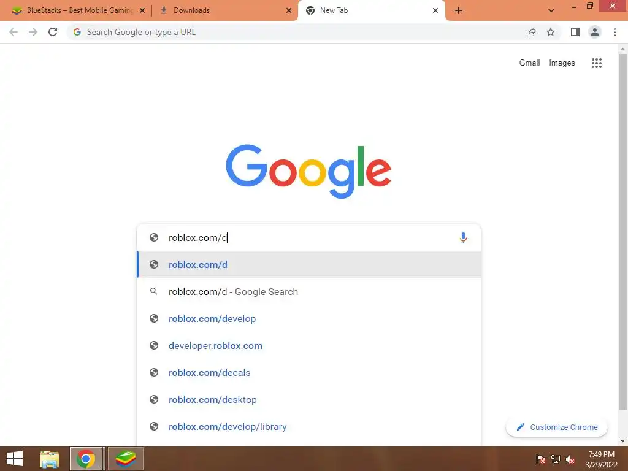Open BlueStacks from the taskbar
Viewport: 628px width, 471px height.
tap(125, 459)
